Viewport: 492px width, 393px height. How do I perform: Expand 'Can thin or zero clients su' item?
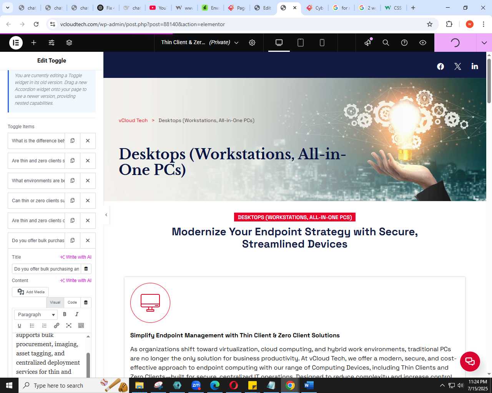tap(37, 201)
